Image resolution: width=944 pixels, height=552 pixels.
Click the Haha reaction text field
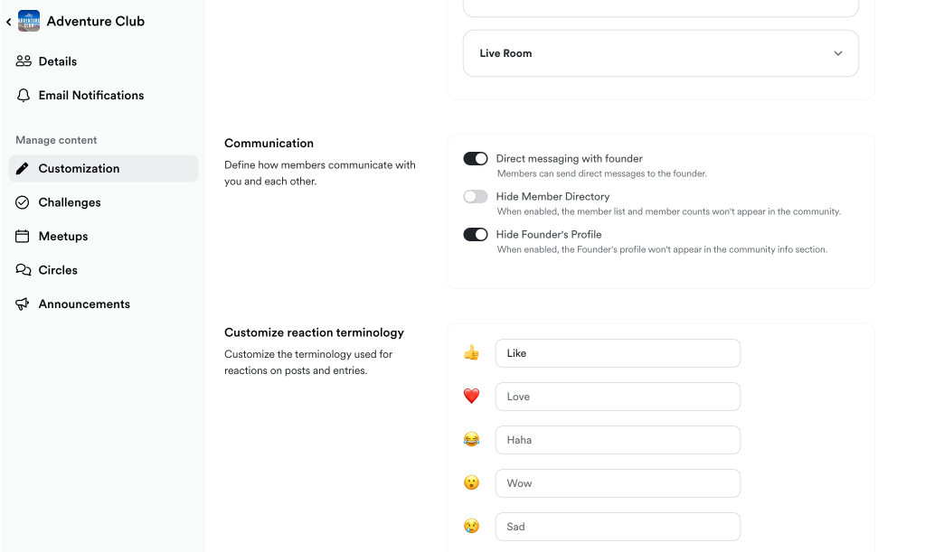(x=618, y=440)
